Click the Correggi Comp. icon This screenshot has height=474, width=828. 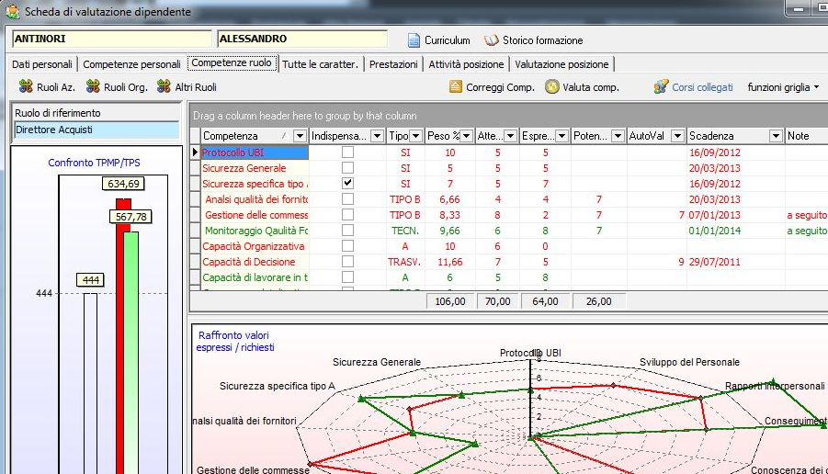click(455, 86)
